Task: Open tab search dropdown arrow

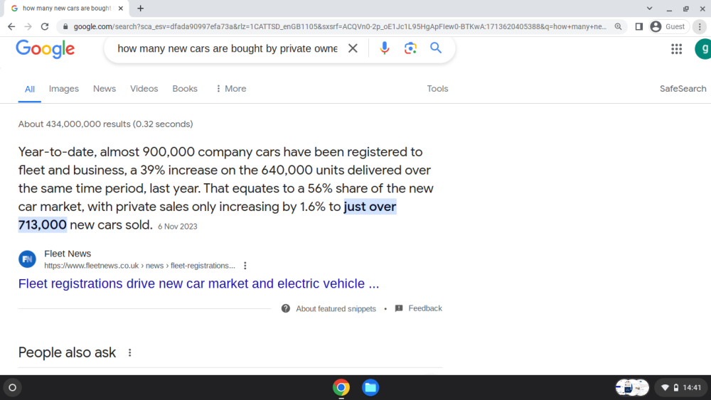Action: coord(649,8)
